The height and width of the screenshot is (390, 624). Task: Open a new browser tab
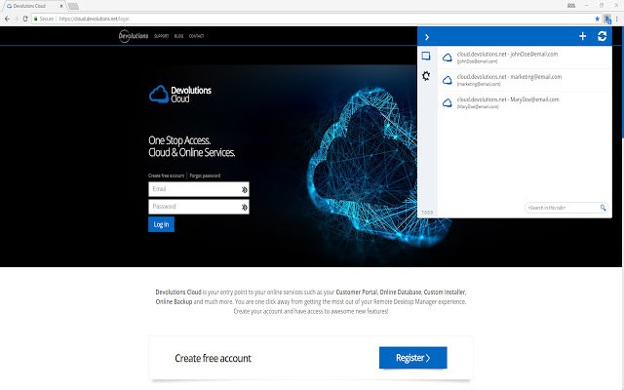pos(73,7)
